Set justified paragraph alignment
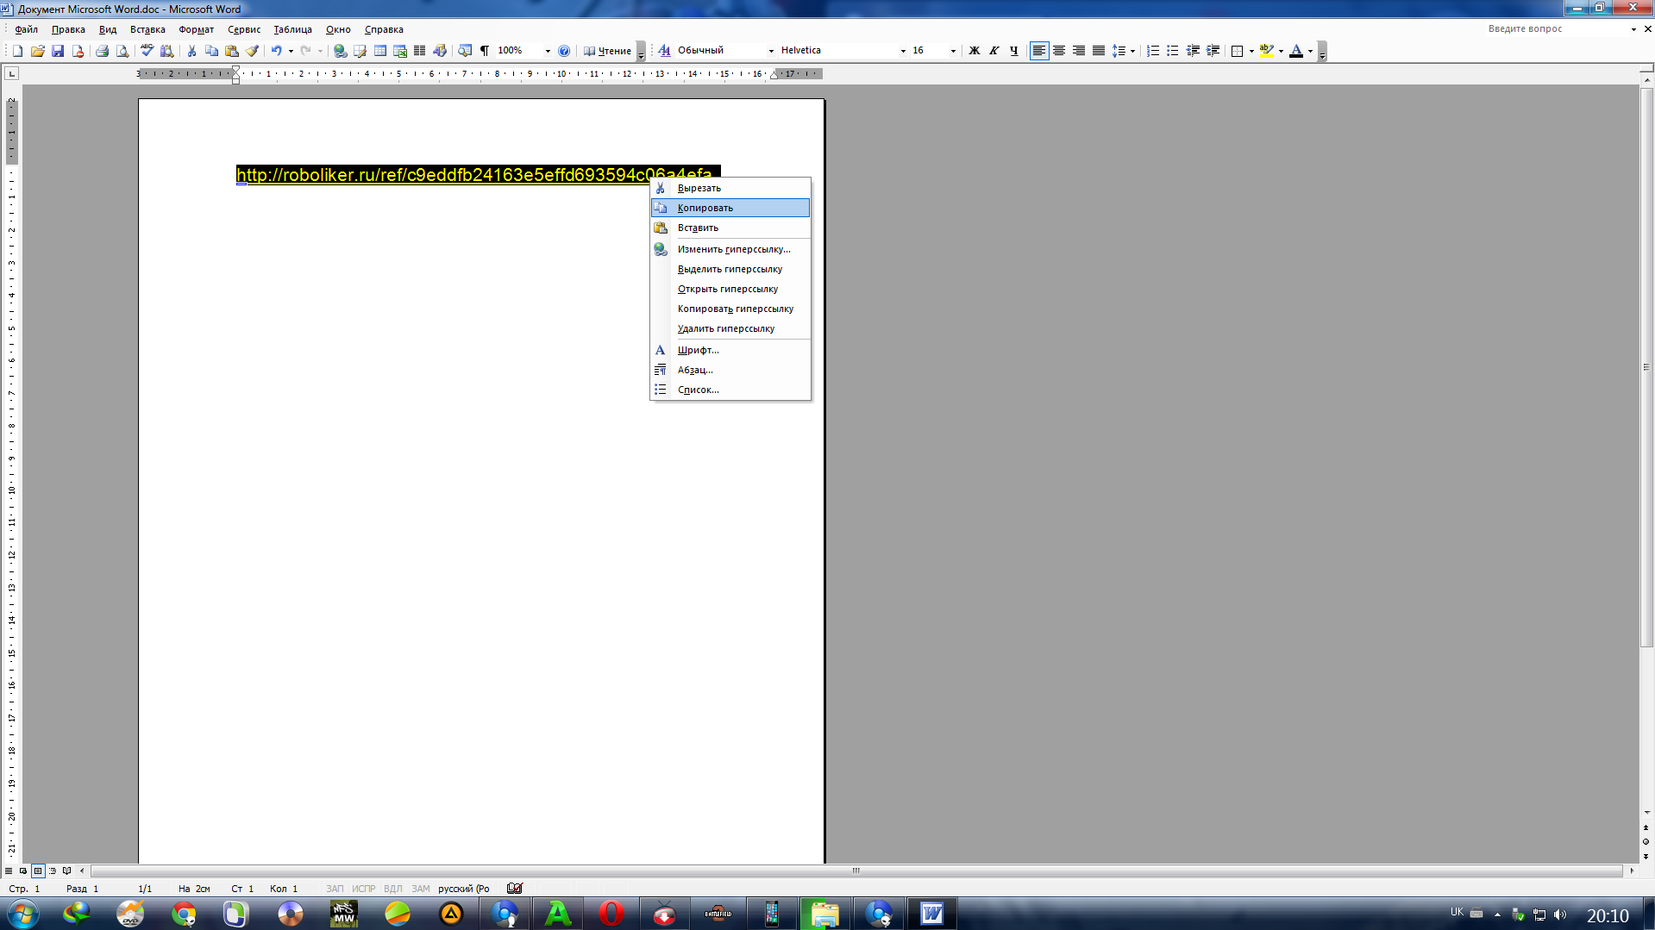 pos(1099,51)
